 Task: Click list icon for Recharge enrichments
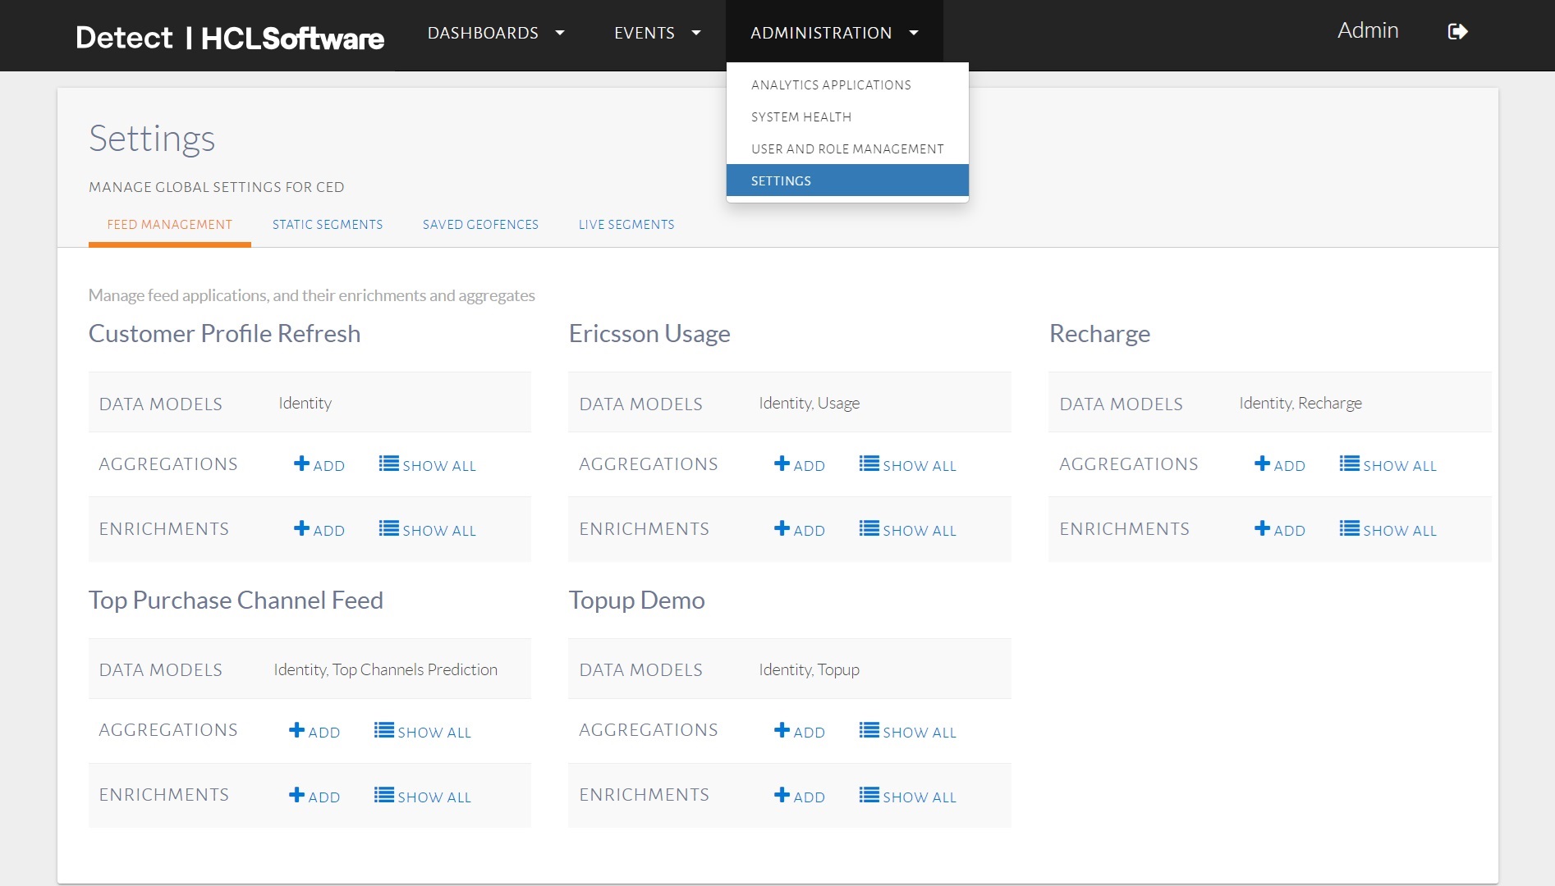click(1349, 528)
